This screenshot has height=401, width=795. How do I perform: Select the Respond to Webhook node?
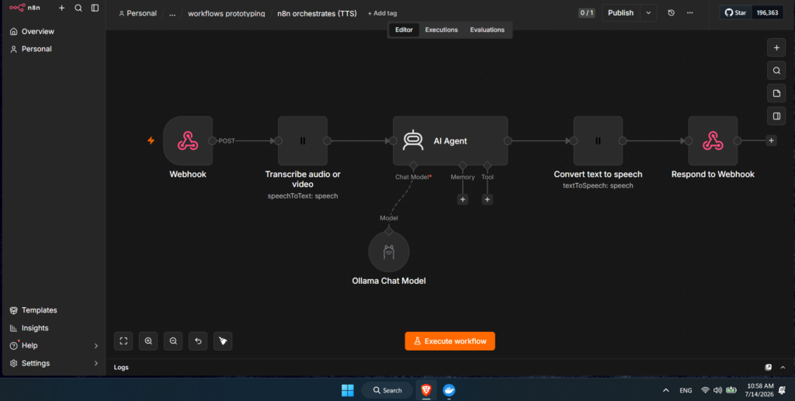coord(713,140)
